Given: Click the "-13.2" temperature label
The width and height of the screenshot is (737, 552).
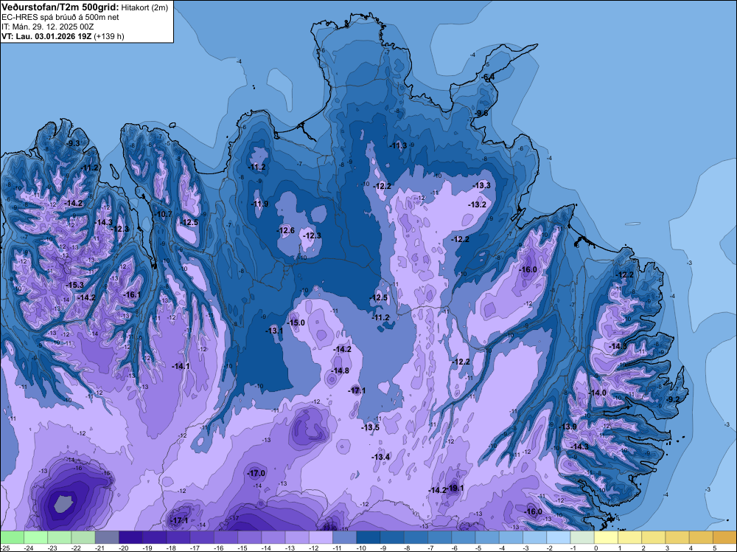Looking at the screenshot, I should tap(477, 204).
